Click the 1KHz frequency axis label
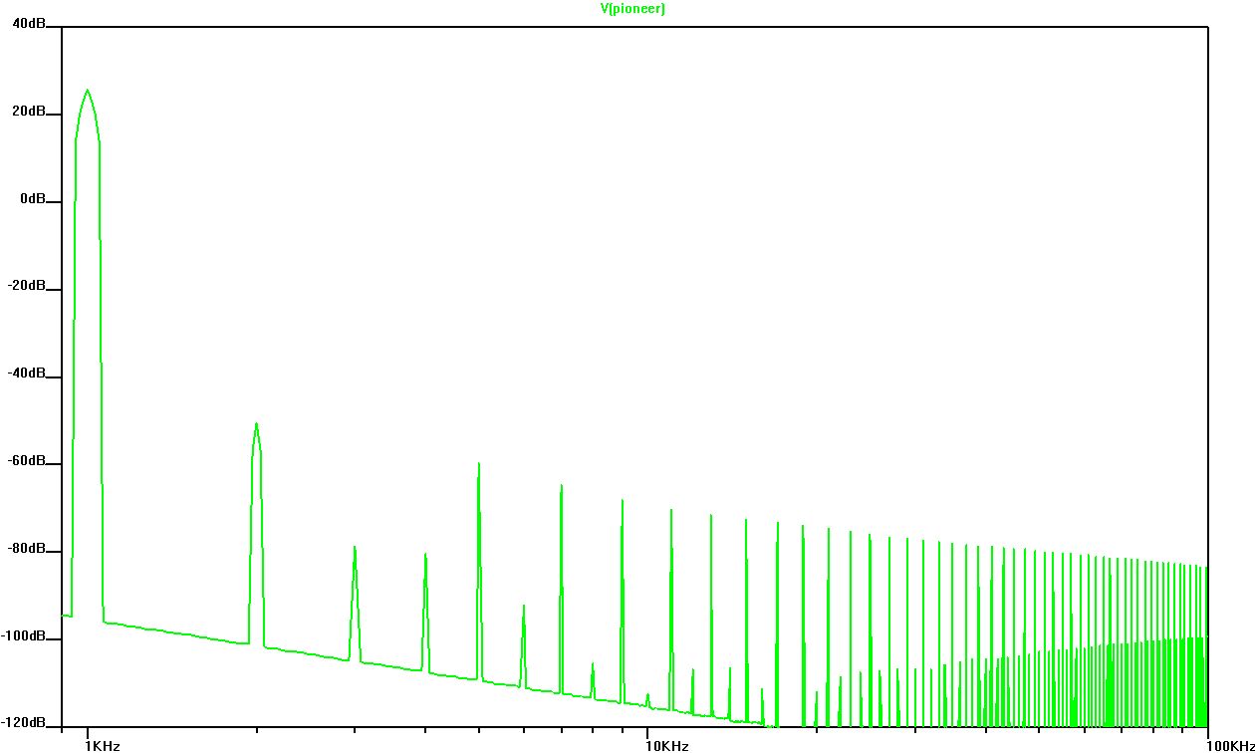Screen dimensions: 1255x753 103,745
